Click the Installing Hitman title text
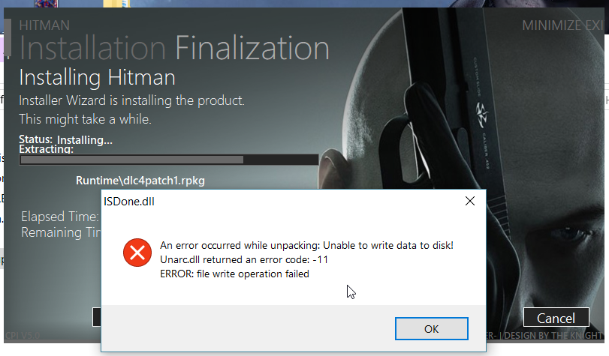The image size is (609, 356). pos(97,78)
